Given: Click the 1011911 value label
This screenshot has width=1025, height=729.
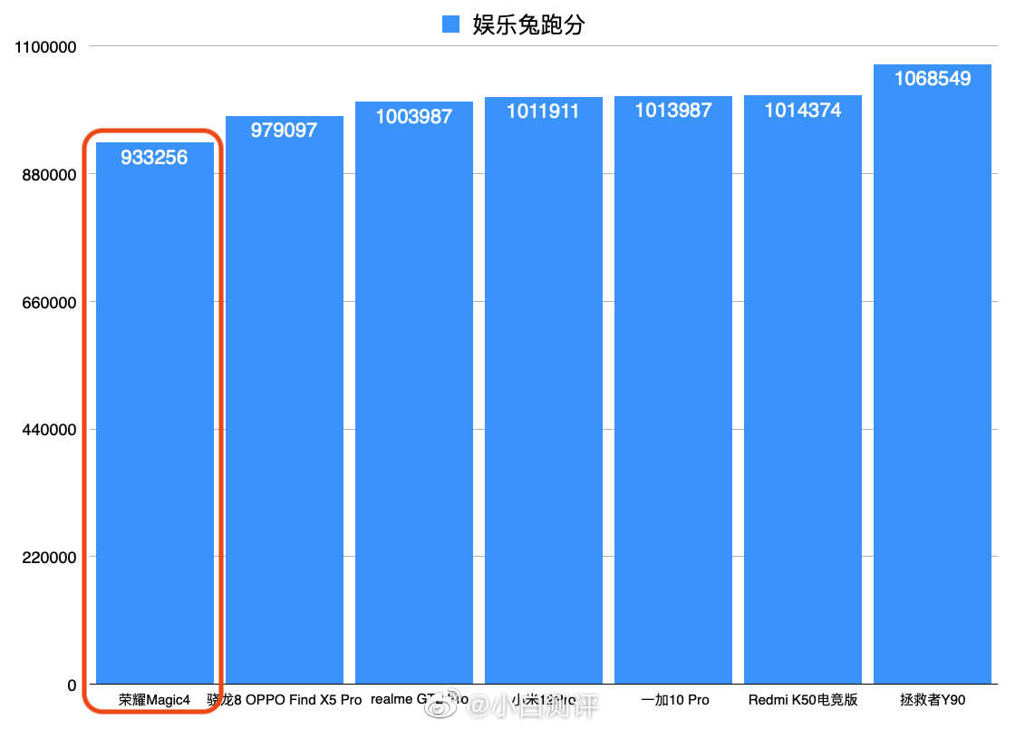Looking at the screenshot, I should coord(543,112).
